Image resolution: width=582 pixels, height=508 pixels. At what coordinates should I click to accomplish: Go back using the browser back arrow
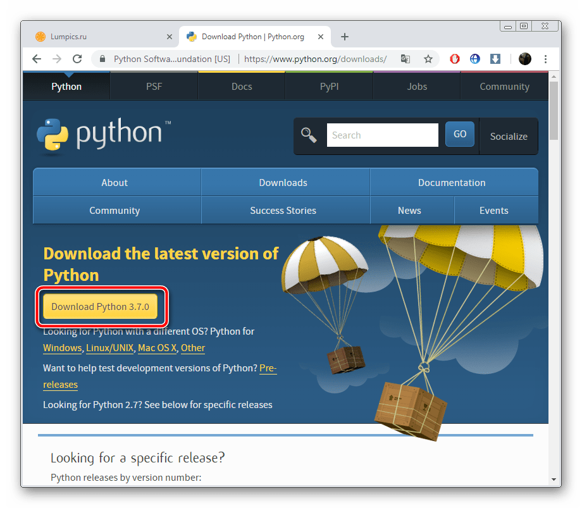tap(37, 59)
